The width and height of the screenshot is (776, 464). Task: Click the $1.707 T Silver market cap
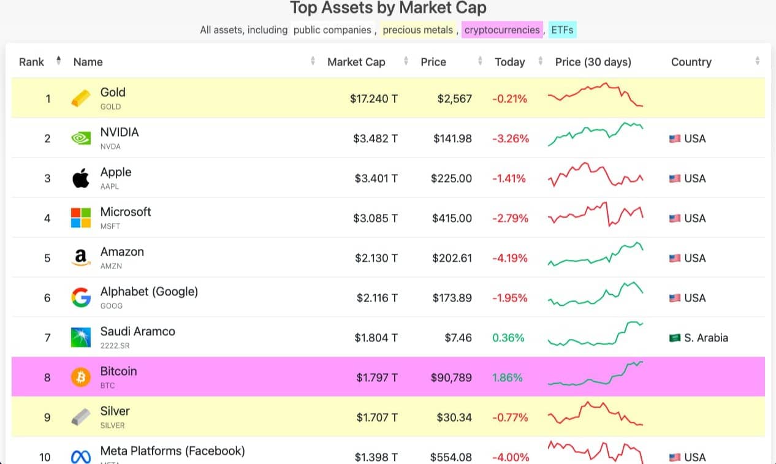(377, 417)
